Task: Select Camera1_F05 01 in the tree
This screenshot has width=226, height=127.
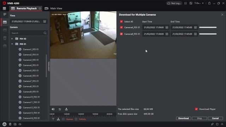Action: [x=31, y=49]
